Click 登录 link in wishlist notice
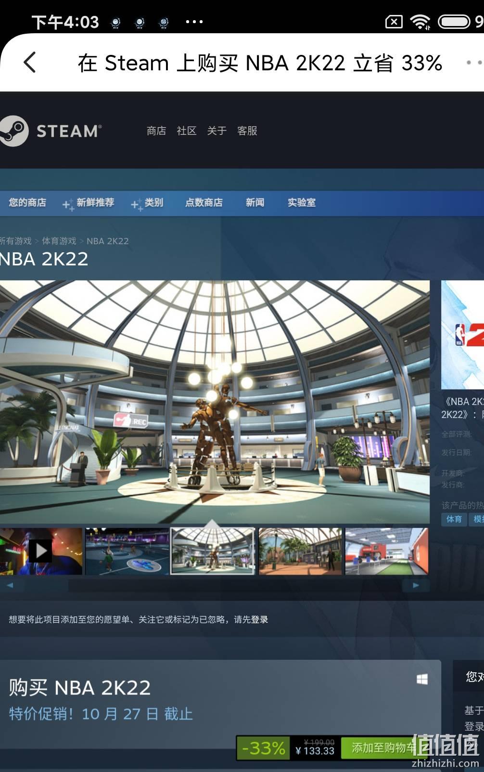 259,619
